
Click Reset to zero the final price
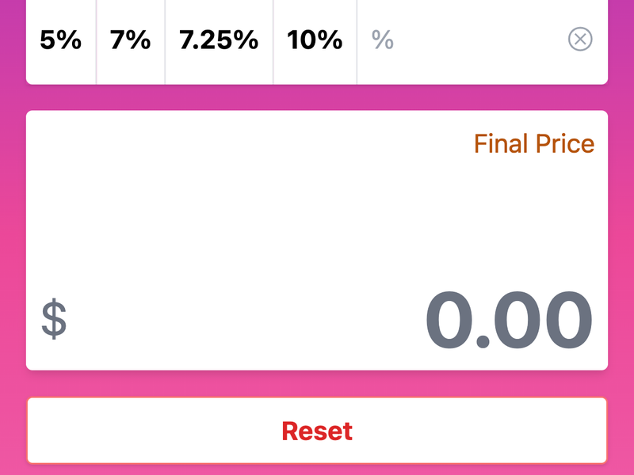pyautogui.click(x=317, y=430)
